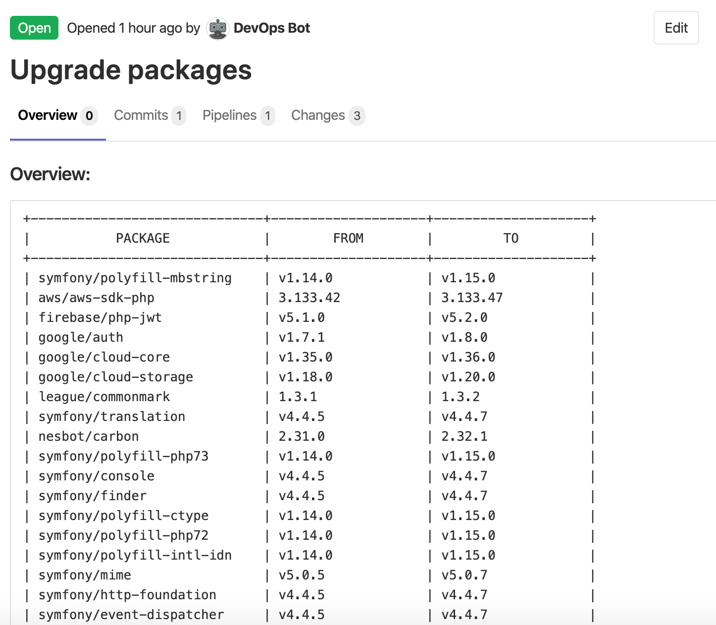
Task: Click the Changes count badge showing 3
Action: click(x=357, y=116)
